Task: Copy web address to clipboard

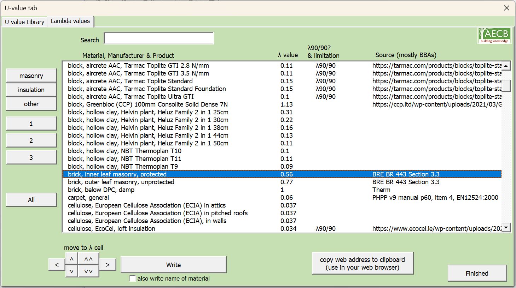Action: pos(362,263)
